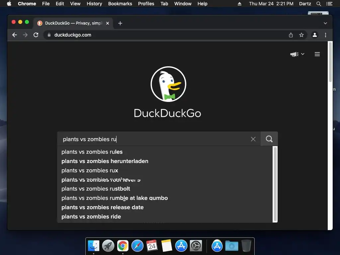Click the date and time in the menu bar

coord(271,4)
